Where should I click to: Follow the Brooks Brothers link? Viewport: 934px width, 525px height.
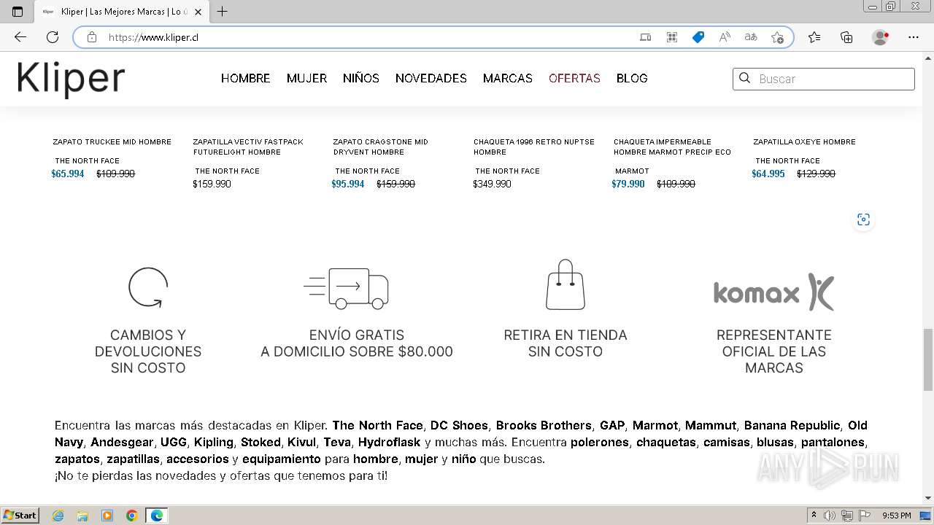pyautogui.click(x=544, y=425)
